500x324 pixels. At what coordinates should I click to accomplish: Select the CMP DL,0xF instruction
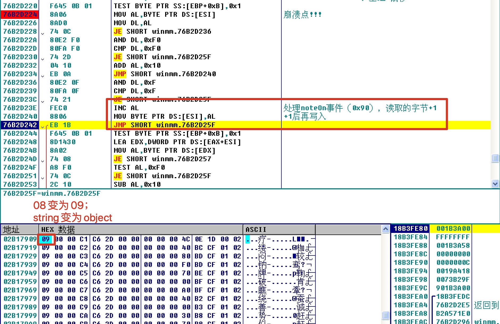click(135, 91)
